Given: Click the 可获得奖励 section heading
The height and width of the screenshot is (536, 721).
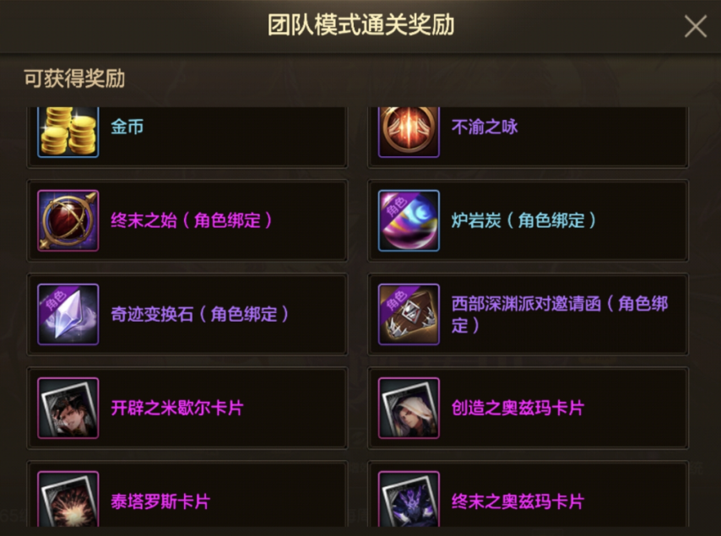Looking at the screenshot, I should point(74,79).
